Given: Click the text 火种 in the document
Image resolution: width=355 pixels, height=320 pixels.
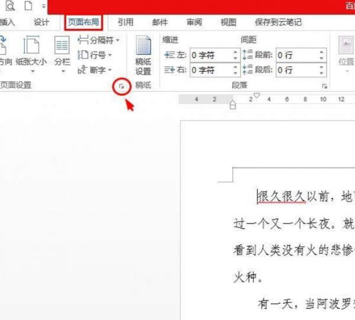Looking at the screenshot, I should [245, 277].
